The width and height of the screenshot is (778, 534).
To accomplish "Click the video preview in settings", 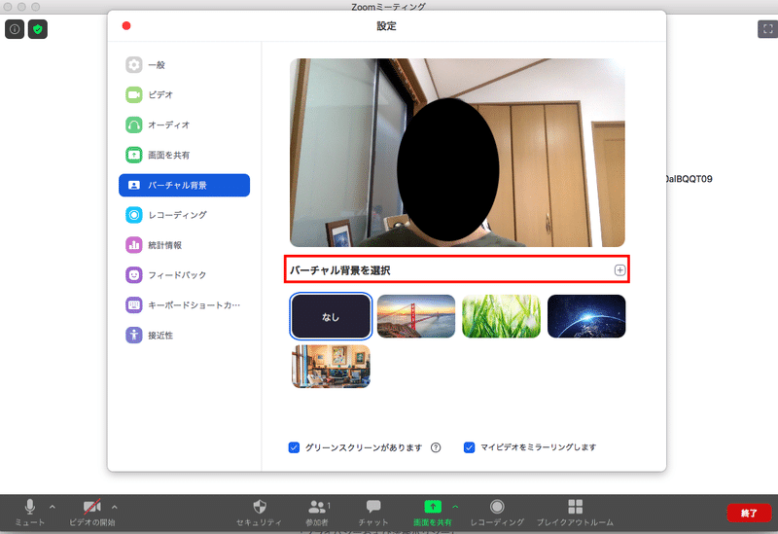I will click(457, 153).
